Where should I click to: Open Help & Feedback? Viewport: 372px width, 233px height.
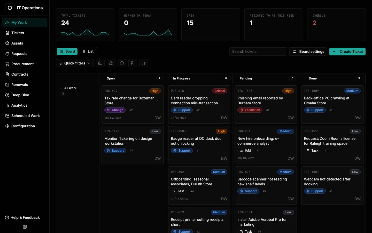pos(22,217)
